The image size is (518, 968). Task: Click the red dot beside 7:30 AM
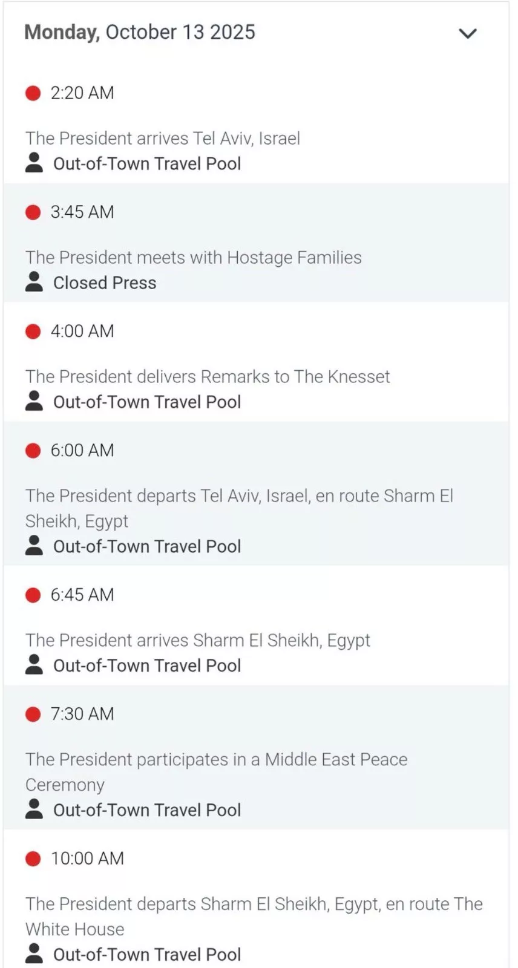(33, 715)
